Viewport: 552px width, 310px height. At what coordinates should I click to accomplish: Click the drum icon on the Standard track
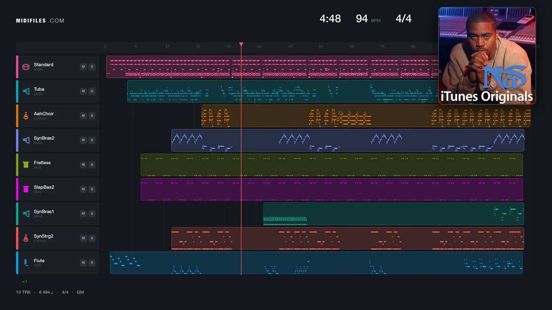coord(26,67)
